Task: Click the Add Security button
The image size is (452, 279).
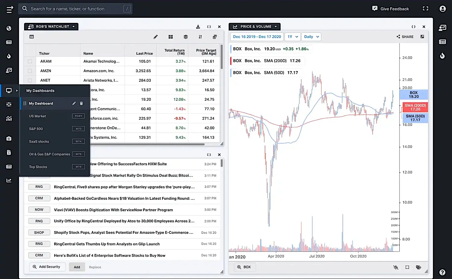Action: [47, 267]
